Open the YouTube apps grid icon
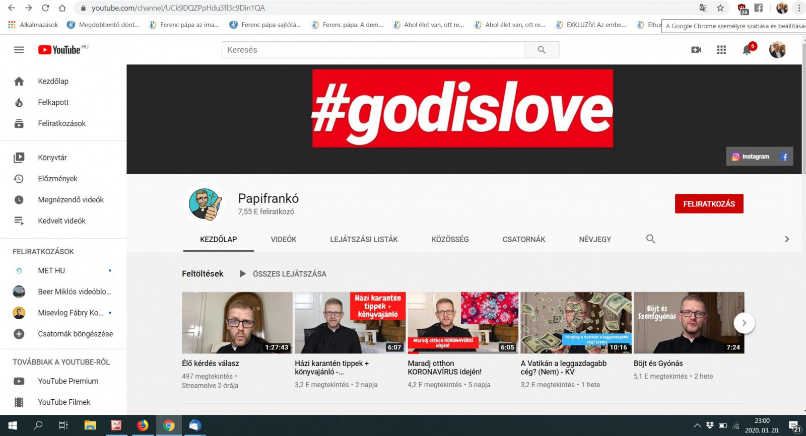 click(721, 50)
